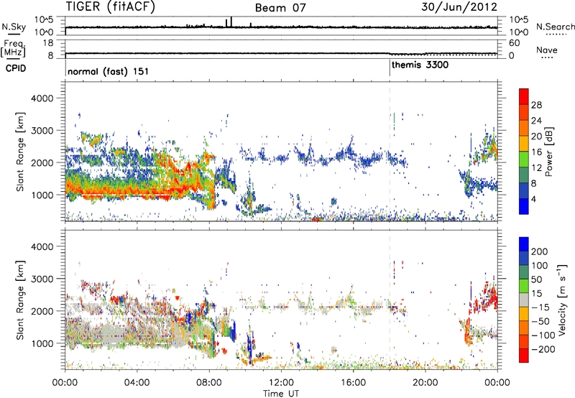Click the '-200' tick on Velocity scale
The height and width of the screenshot is (398, 575).
[543, 349]
